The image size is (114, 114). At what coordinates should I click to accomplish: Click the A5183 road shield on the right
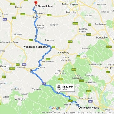pyautogui.click(x=109, y=47)
